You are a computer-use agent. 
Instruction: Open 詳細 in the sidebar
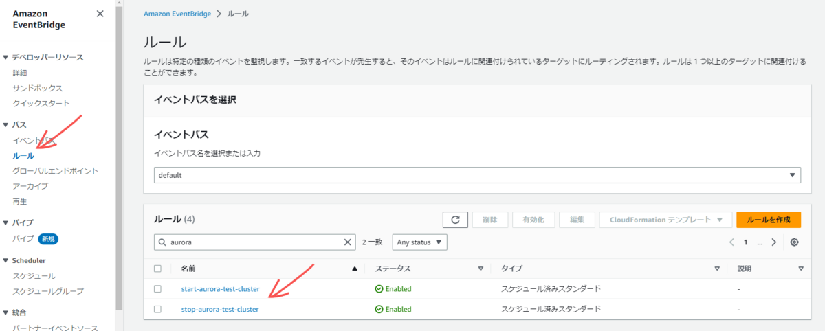[x=20, y=73]
